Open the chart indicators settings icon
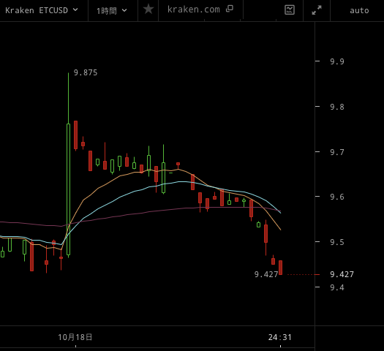This screenshot has height=351, width=384. (x=290, y=10)
